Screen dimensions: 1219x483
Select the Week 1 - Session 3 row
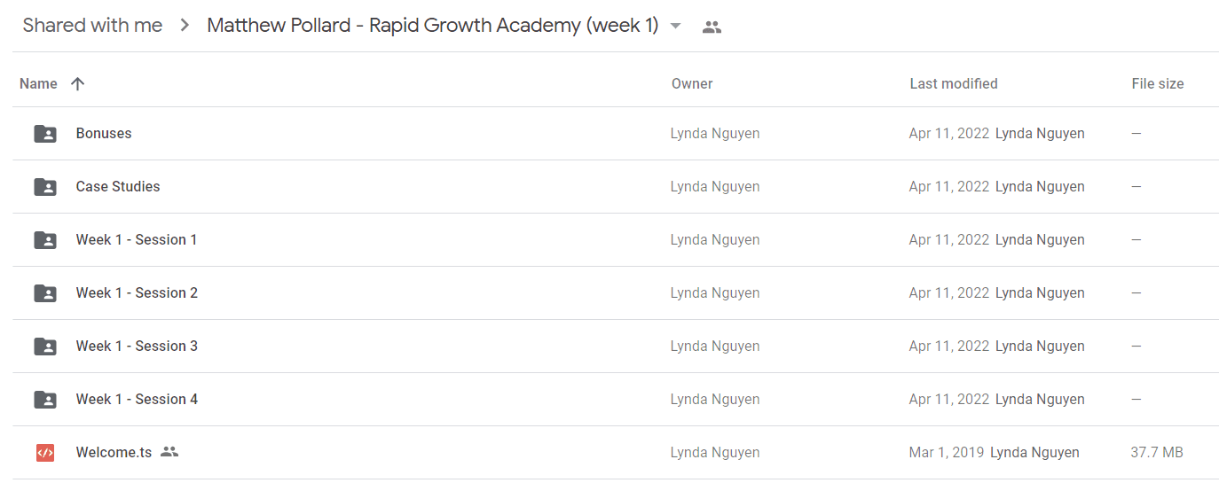pos(616,347)
